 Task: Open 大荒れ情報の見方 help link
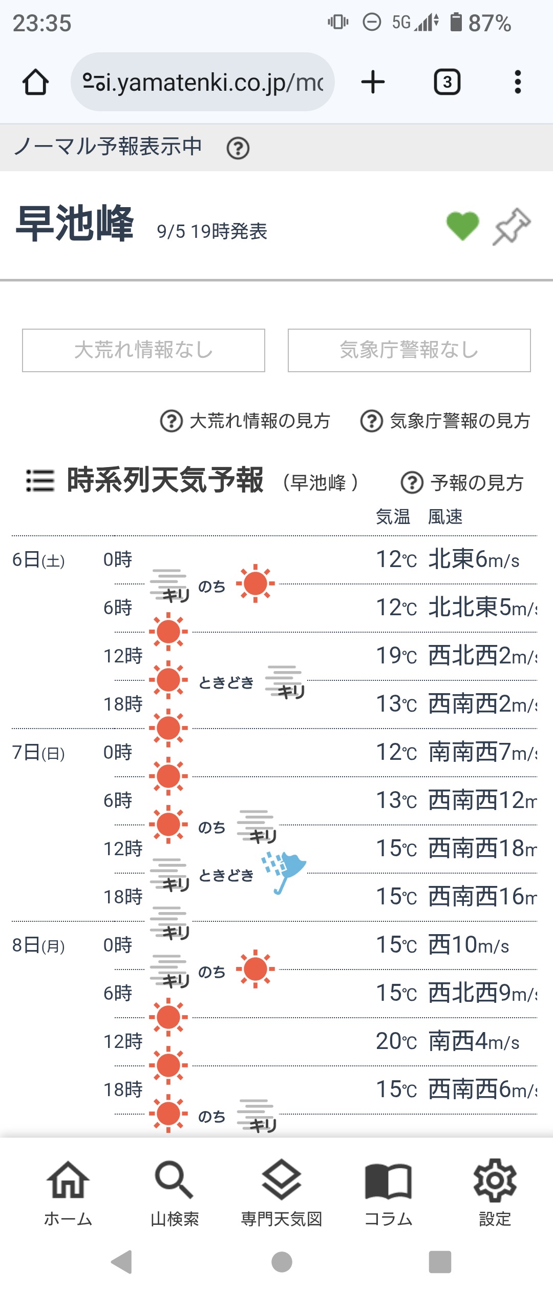(246, 421)
